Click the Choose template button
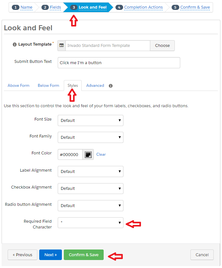This screenshot has width=222, height=268. [x=162, y=46]
